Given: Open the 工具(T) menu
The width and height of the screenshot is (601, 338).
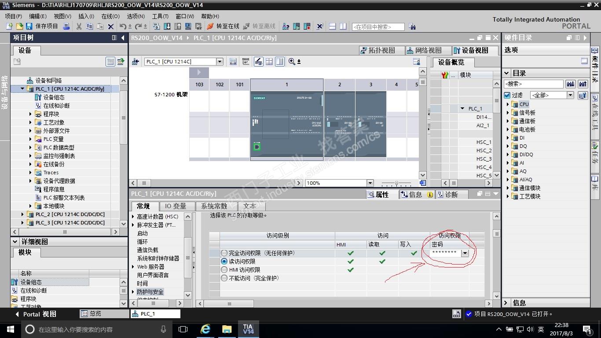Looking at the screenshot, I should click(160, 16).
